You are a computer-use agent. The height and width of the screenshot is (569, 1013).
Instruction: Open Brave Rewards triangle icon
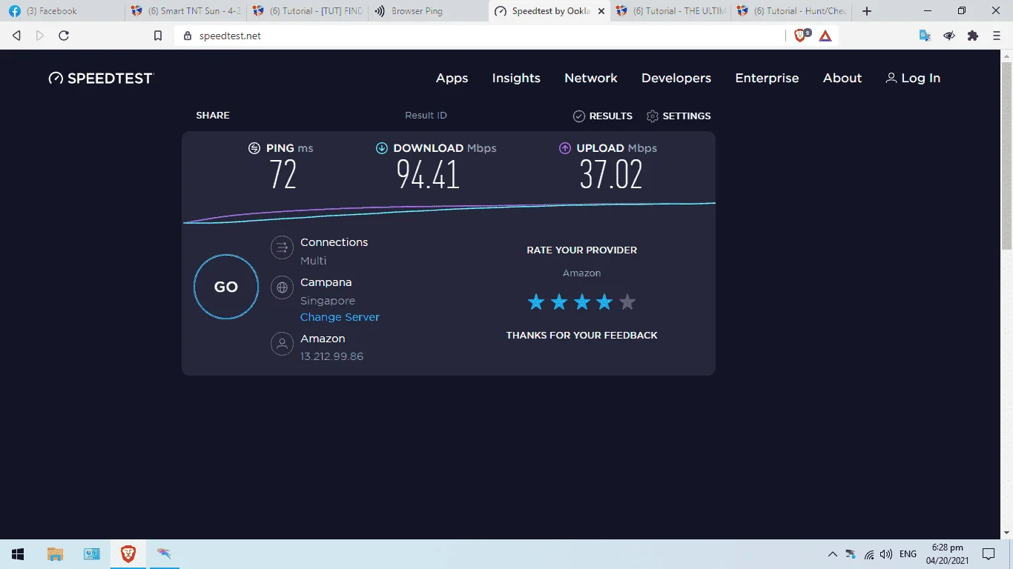[825, 36]
